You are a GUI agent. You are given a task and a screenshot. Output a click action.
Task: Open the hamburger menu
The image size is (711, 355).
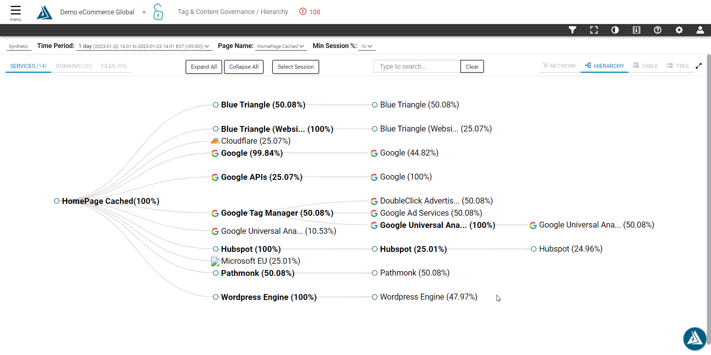pyautogui.click(x=16, y=13)
